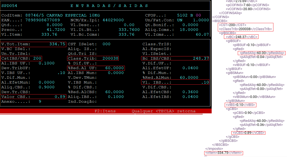Click the CstIBS/CBS field with value 200
Screen dimensions: 287x157
[21, 58]
